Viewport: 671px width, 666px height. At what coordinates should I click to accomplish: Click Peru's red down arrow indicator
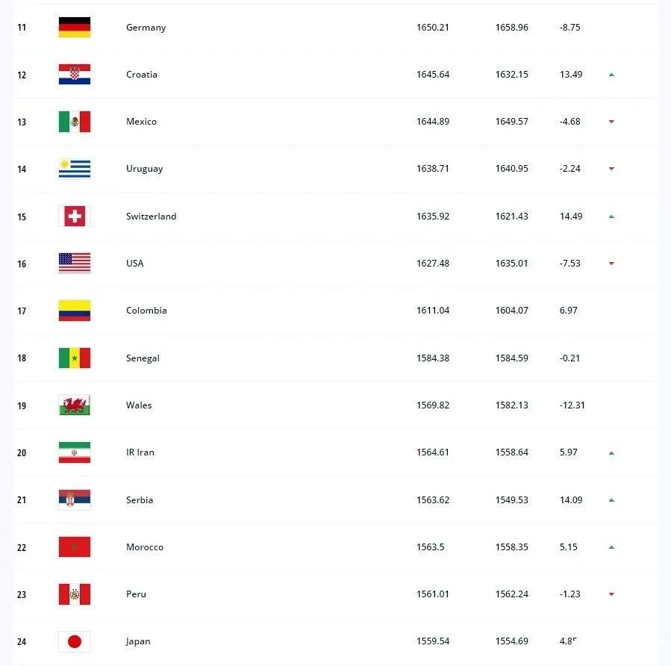611,594
